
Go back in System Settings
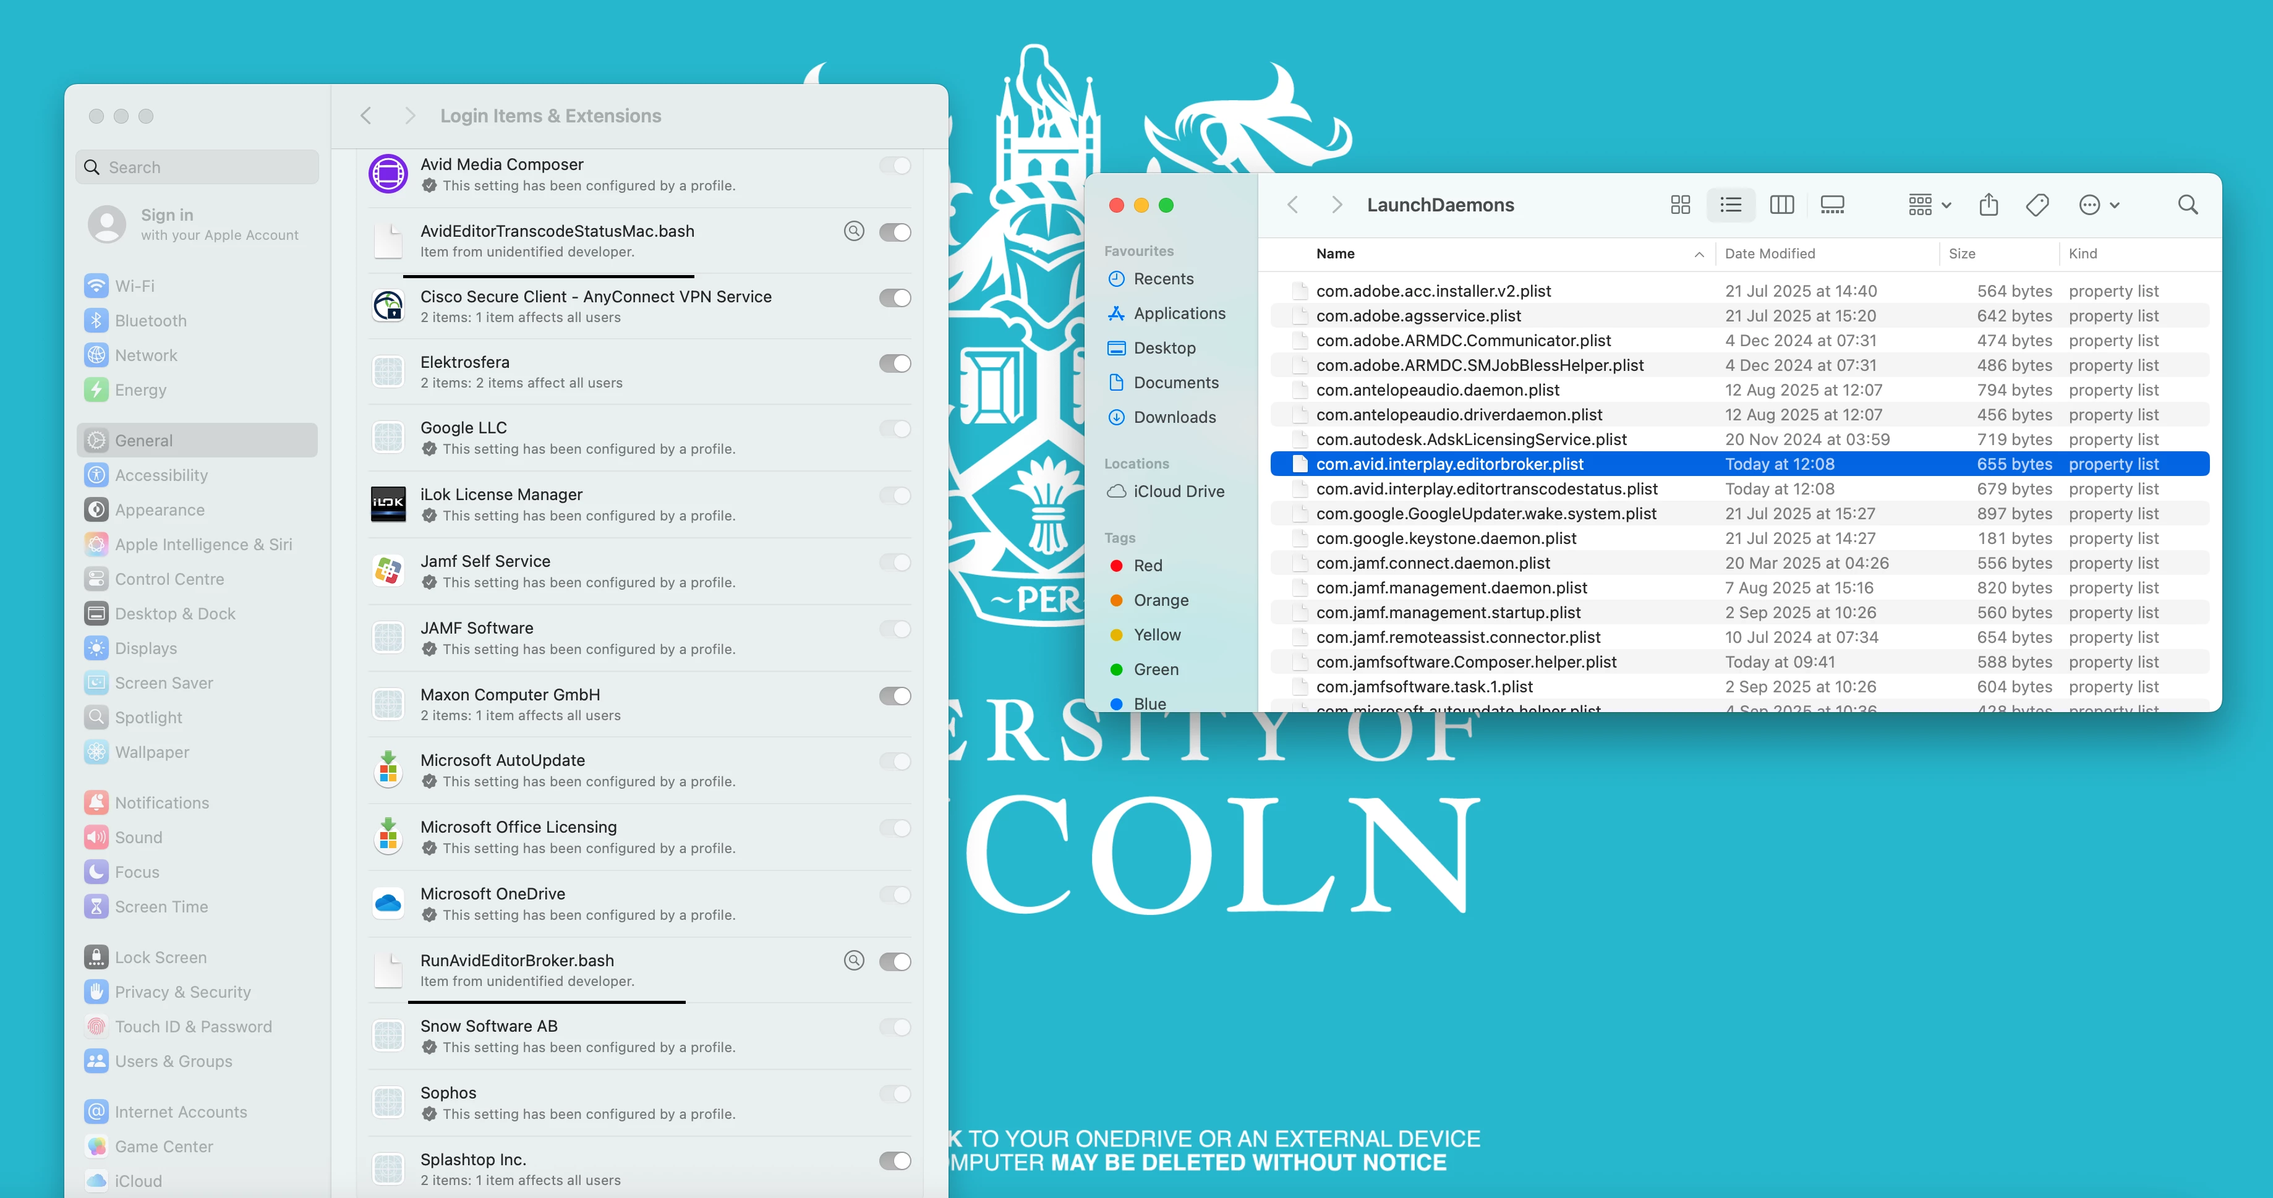point(366,116)
